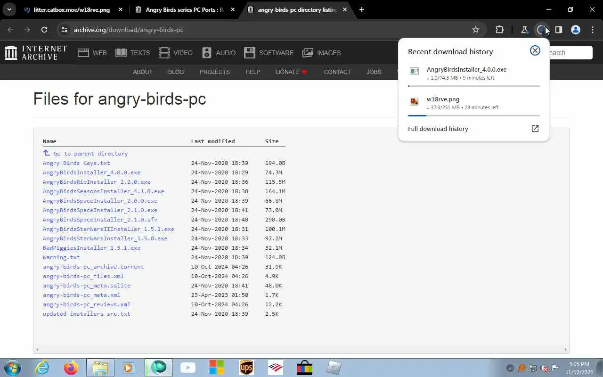Image resolution: width=603 pixels, height=377 pixels.
Task: Click the AngryBirdsInstaller download progress bar
Action: 474,86
